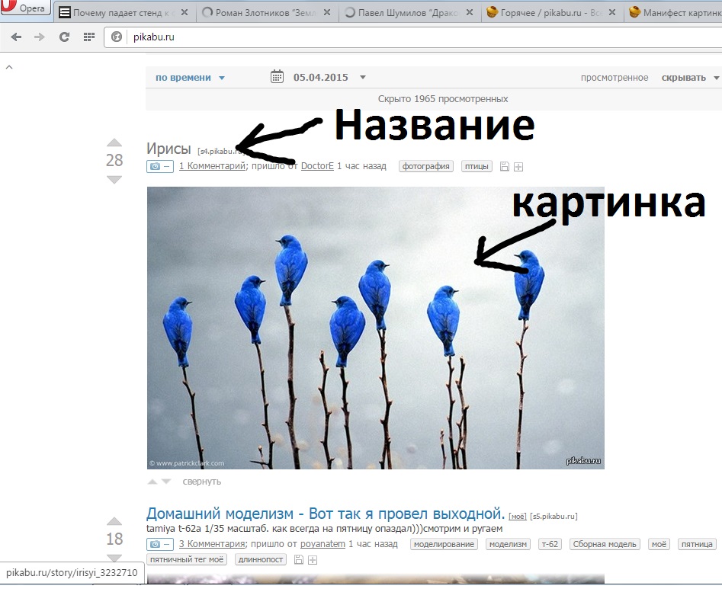Image resolution: width=722 pixels, height=589 pixels.
Task: Downvote the Ирисы post
Action: 114,180
